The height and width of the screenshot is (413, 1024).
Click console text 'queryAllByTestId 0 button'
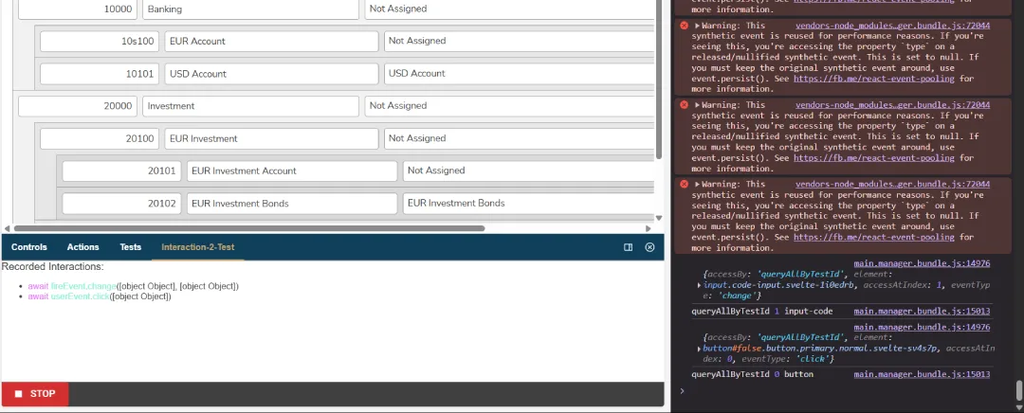pyautogui.click(x=752, y=374)
